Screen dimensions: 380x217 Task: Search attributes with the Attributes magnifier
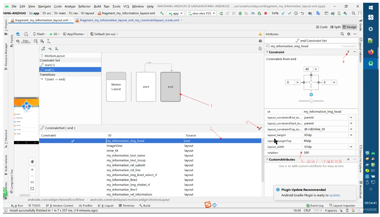(x=342, y=34)
